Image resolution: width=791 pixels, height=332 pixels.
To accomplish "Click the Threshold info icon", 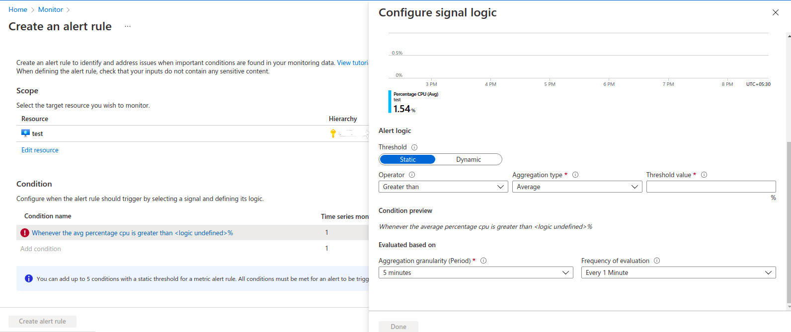I will [414, 147].
